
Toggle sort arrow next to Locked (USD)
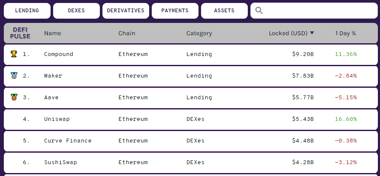[312, 33]
